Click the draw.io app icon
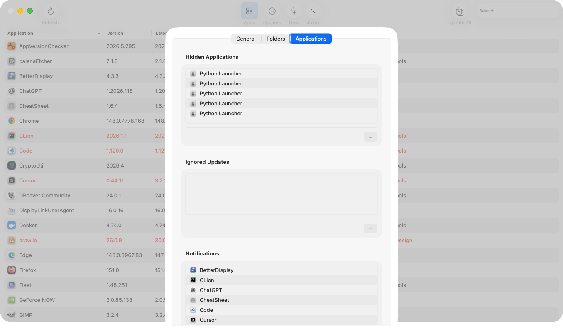 (x=12, y=240)
